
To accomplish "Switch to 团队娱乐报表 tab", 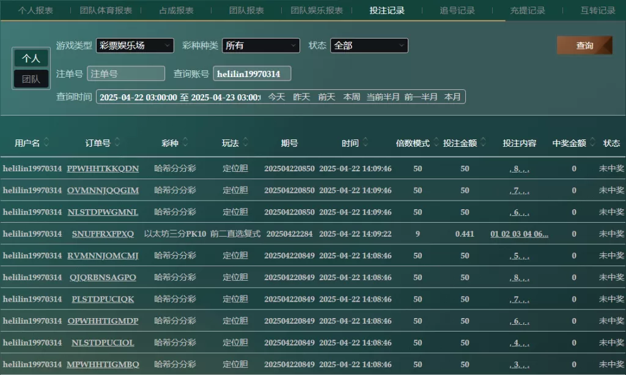I will point(317,10).
